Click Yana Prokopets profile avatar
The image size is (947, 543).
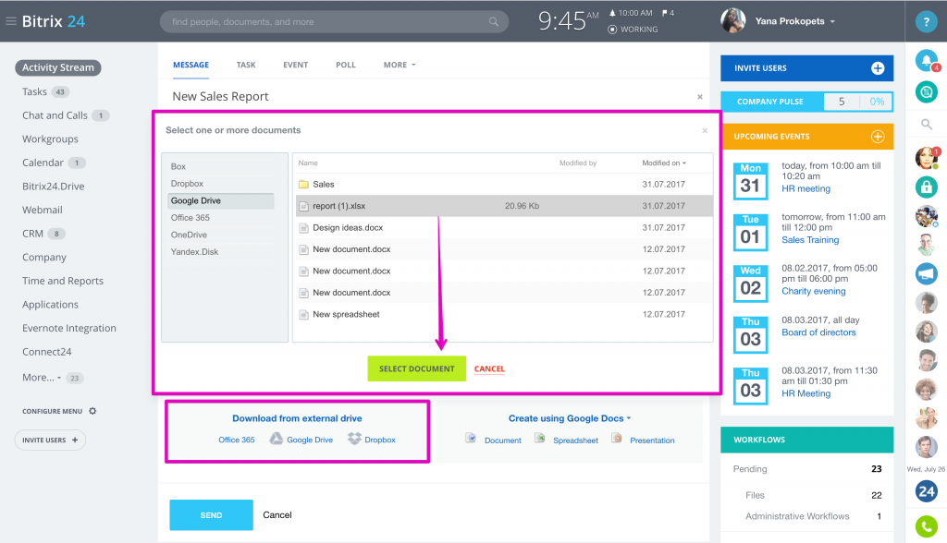[x=733, y=21]
